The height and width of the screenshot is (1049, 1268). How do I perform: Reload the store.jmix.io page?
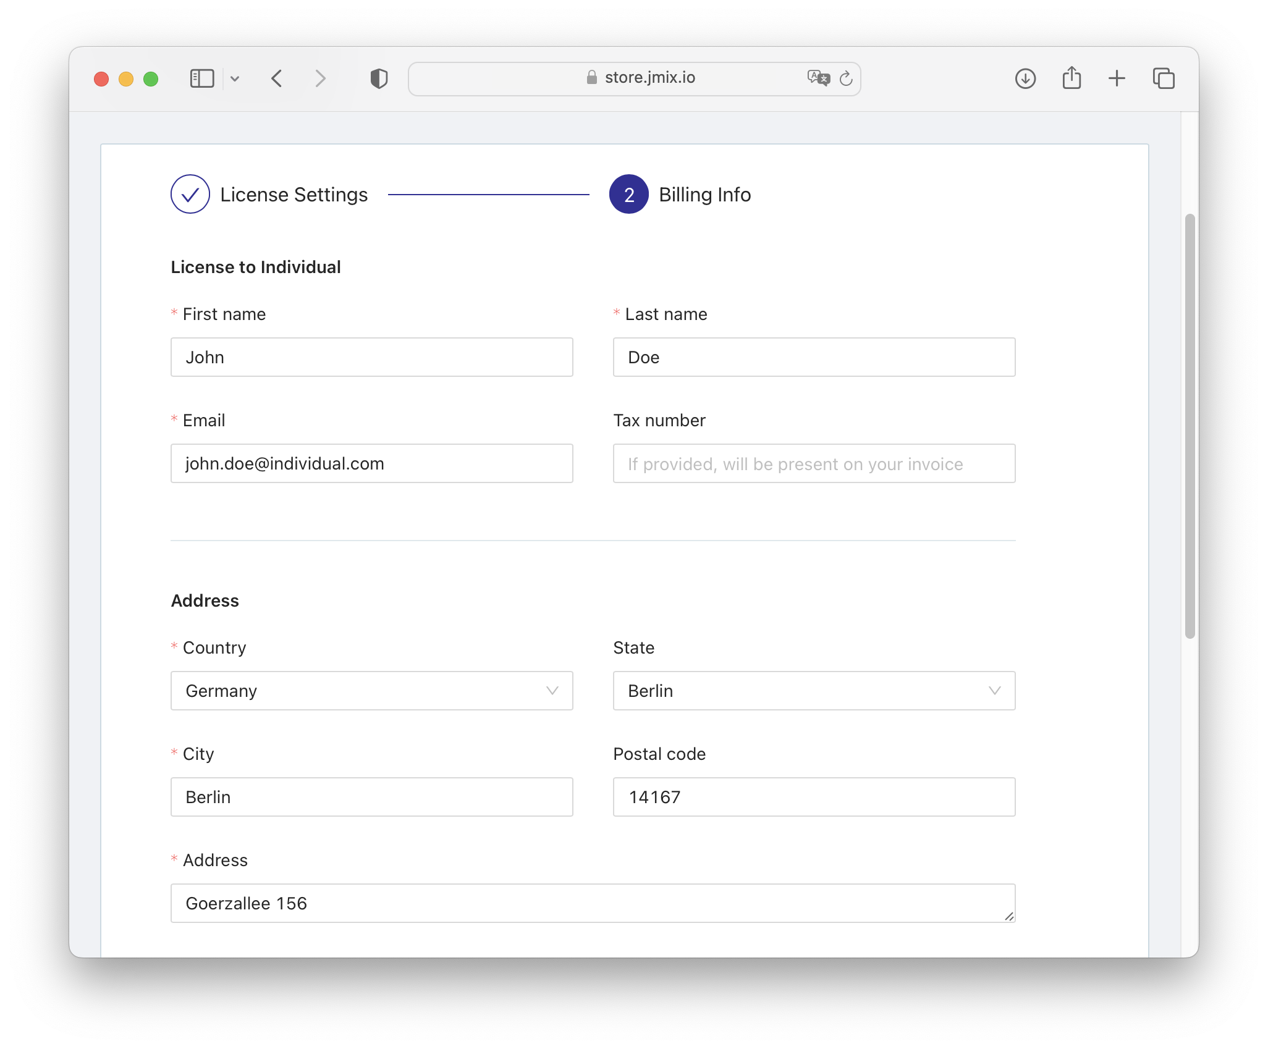(845, 79)
